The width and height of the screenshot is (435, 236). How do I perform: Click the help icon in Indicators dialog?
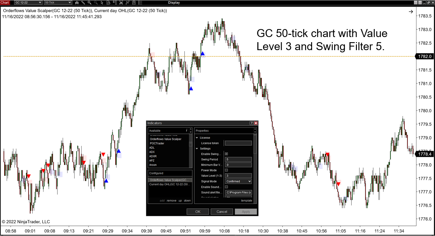click(x=252, y=123)
